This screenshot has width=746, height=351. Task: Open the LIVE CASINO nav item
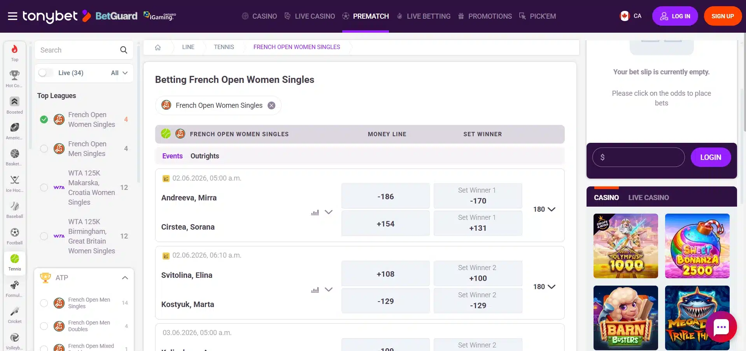[310, 16]
